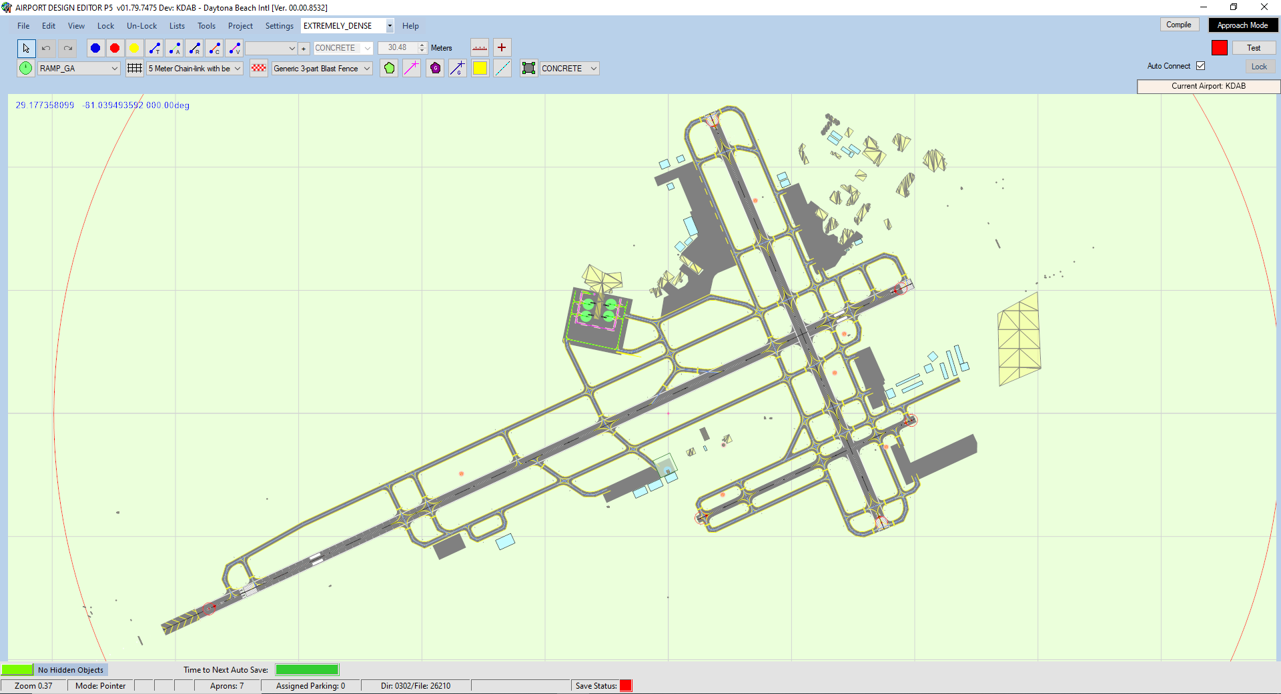The width and height of the screenshot is (1281, 694).
Task: Select the closed link C tool
Action: tap(214, 48)
